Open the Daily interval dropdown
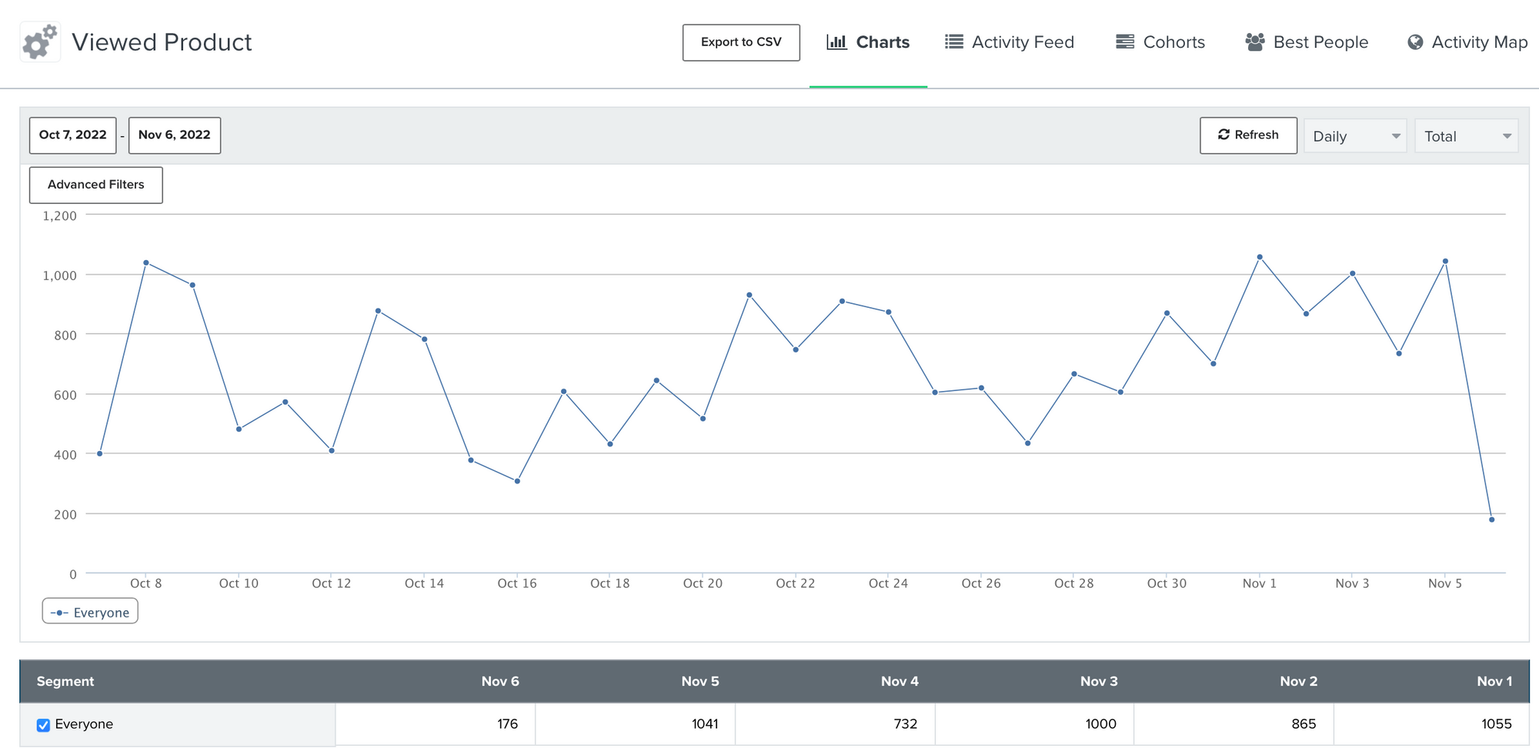 click(1355, 136)
